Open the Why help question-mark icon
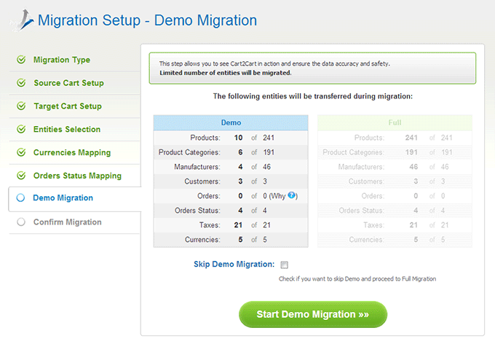Image resolution: width=495 pixels, height=344 pixels. [291, 195]
